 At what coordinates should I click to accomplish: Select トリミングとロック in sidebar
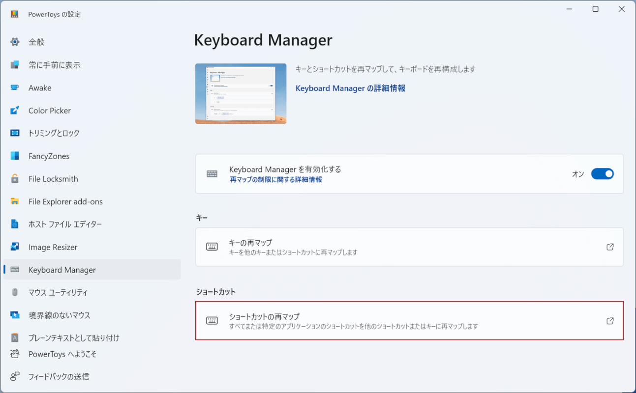coord(92,133)
